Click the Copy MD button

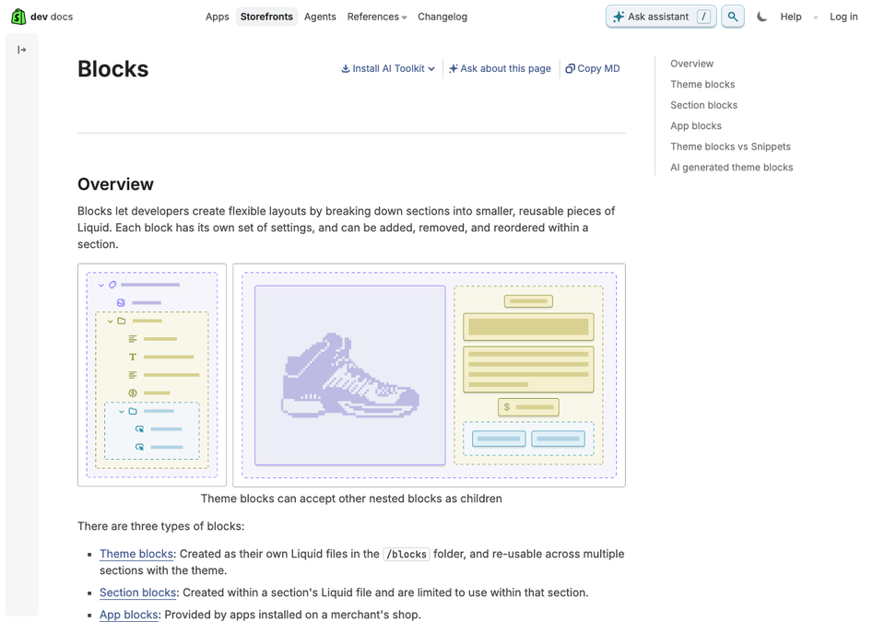click(593, 68)
